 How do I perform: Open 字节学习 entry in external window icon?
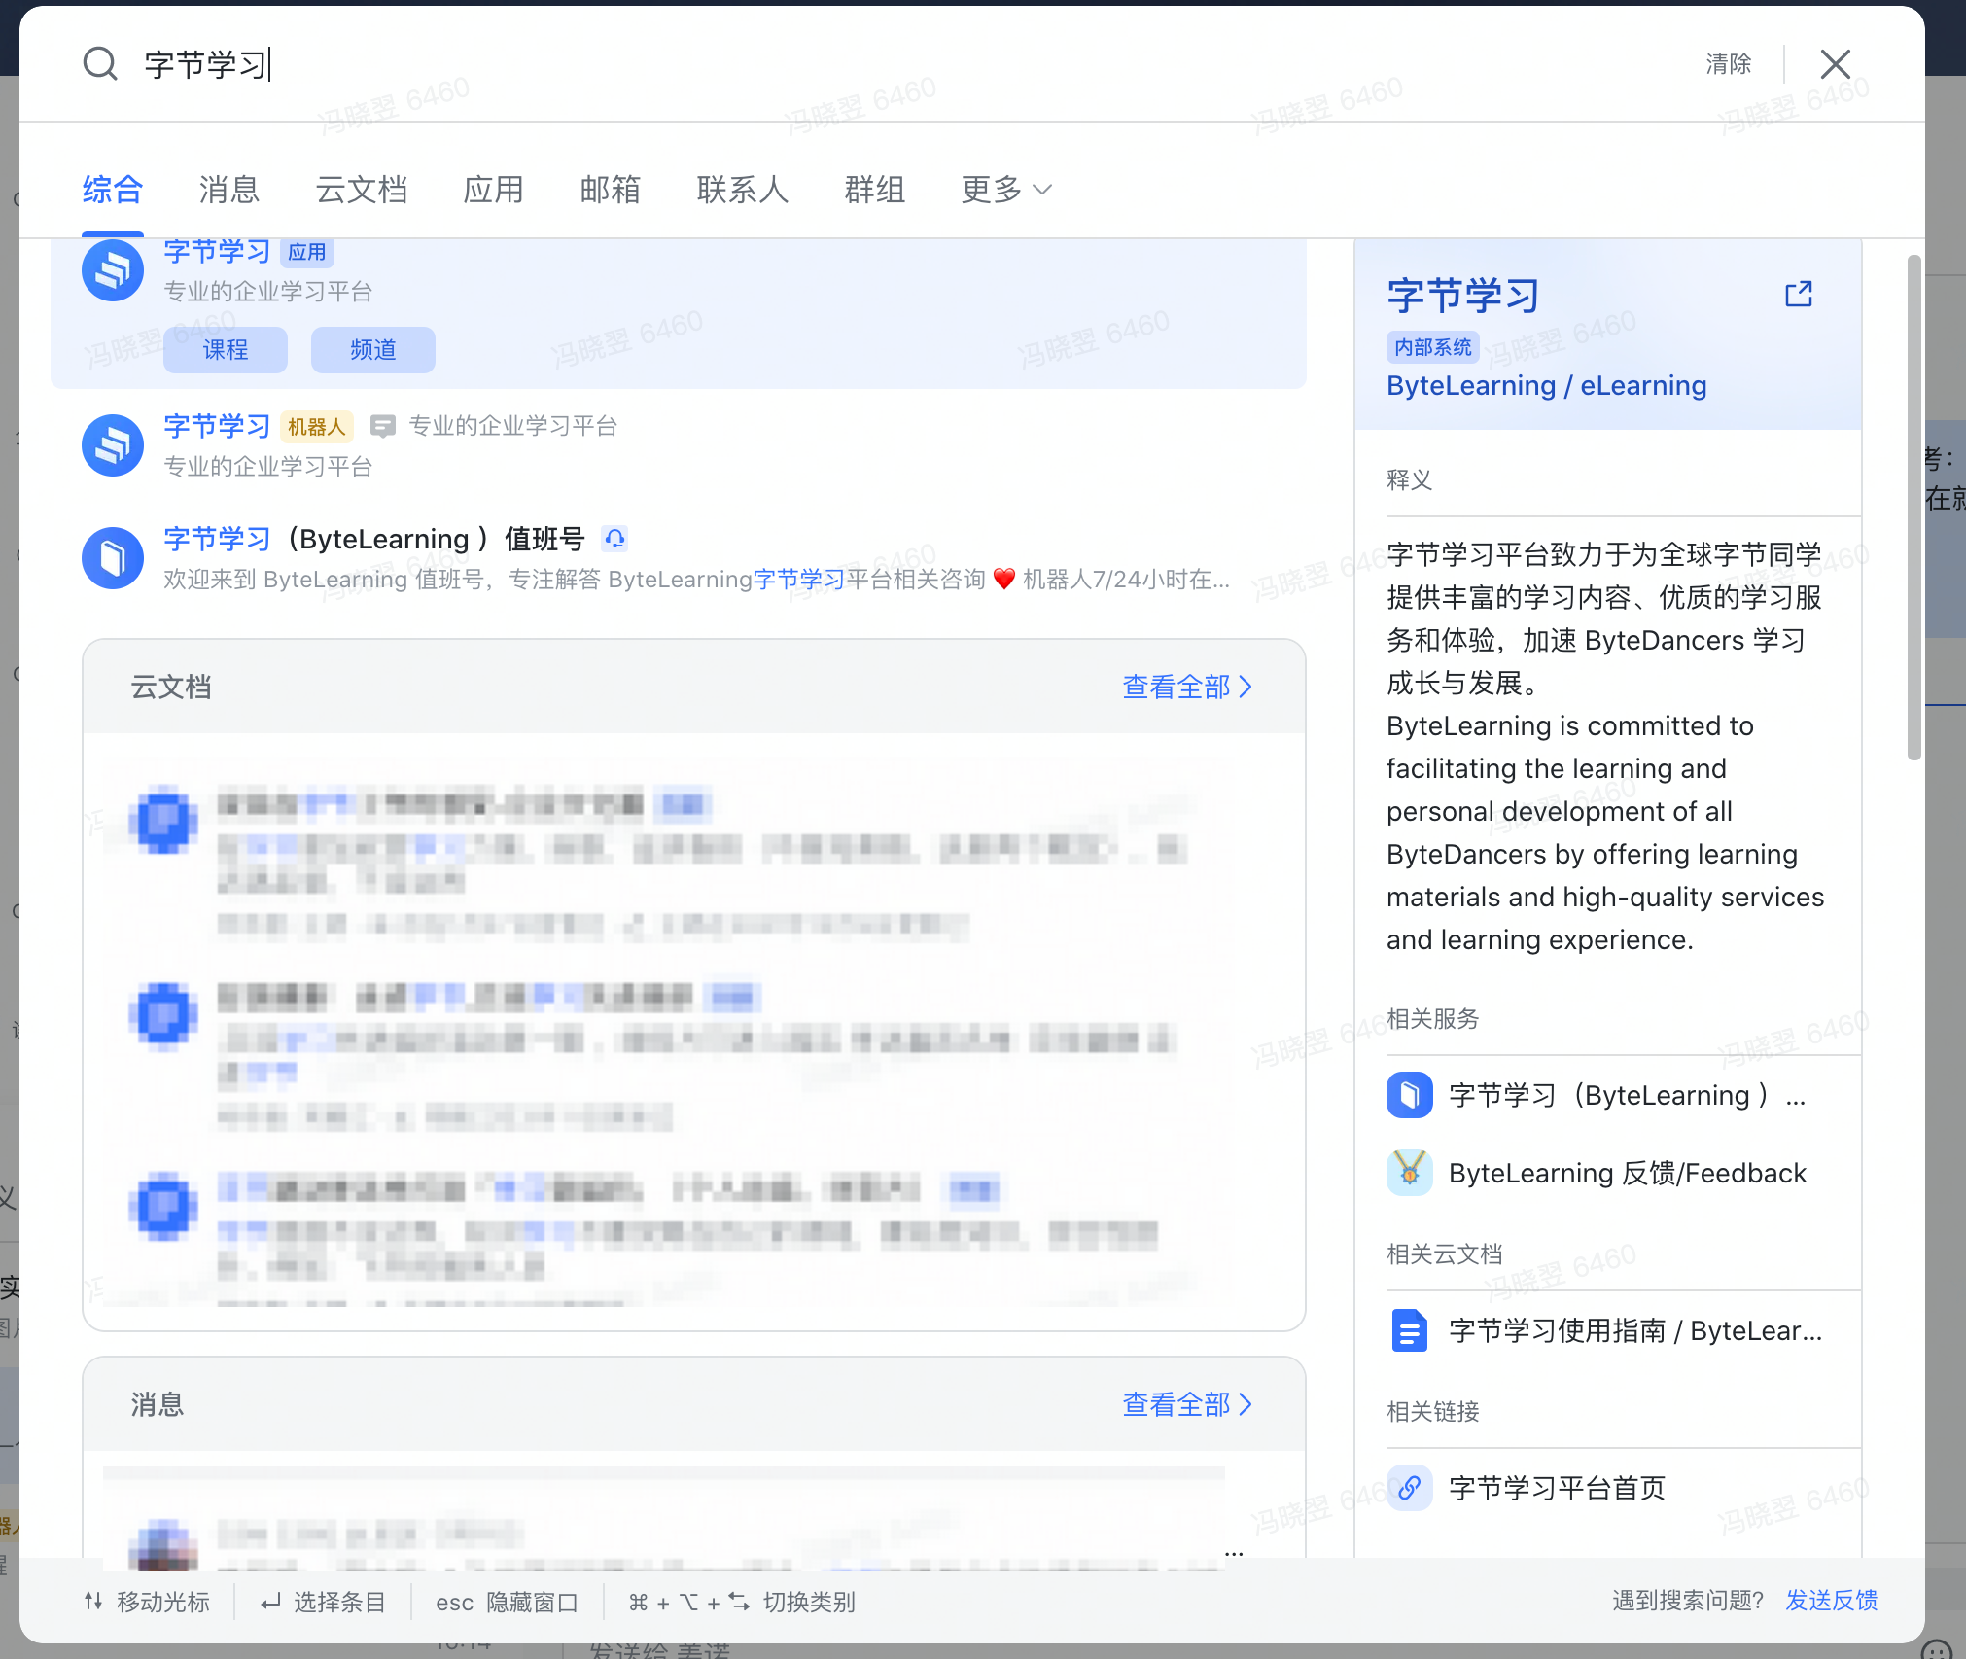click(x=1799, y=295)
